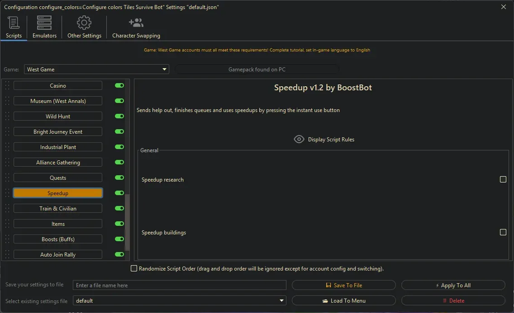
Task: Open the Scripts tab icon
Action: 14,23
